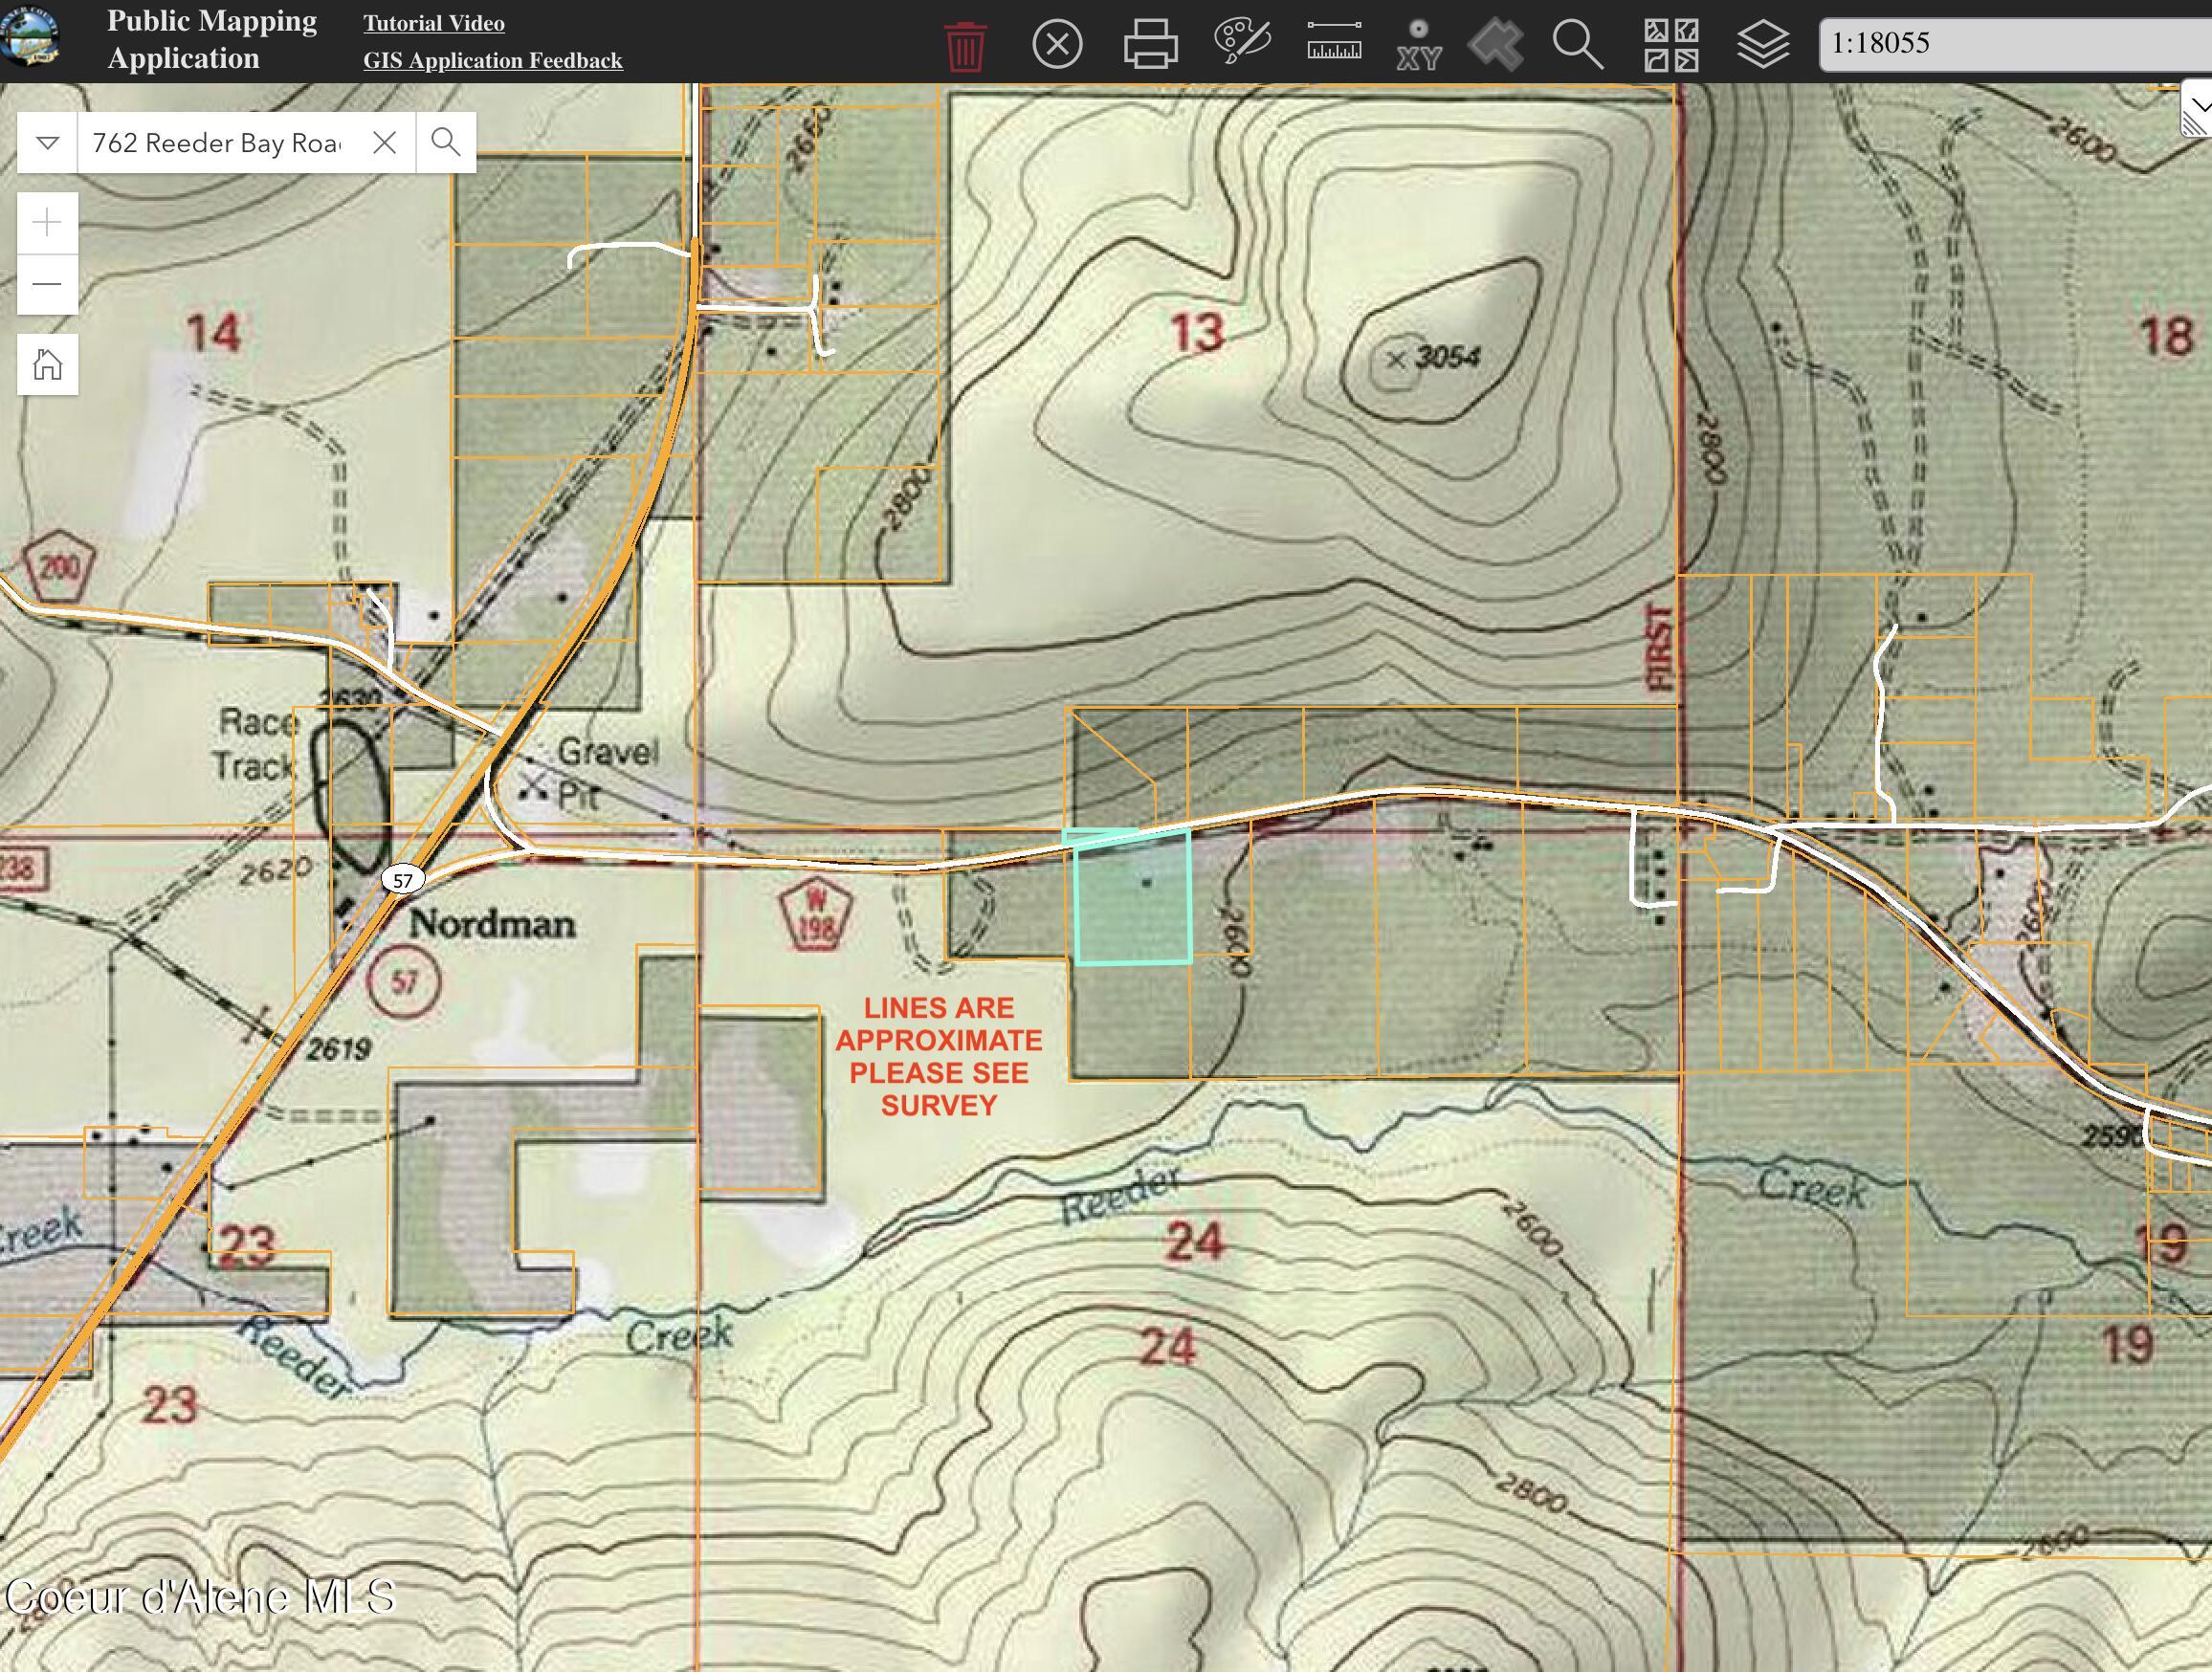Image resolution: width=2212 pixels, height=1672 pixels.
Task: Select the drawing palette tool
Action: point(1243,43)
